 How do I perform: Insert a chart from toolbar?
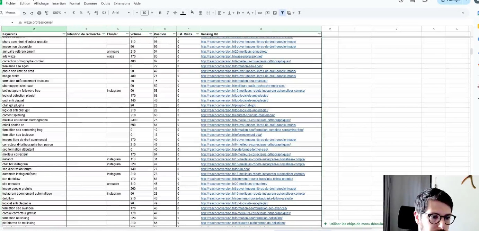point(275,13)
